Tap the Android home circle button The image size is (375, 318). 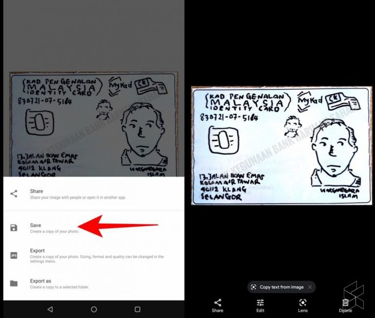click(x=94, y=309)
